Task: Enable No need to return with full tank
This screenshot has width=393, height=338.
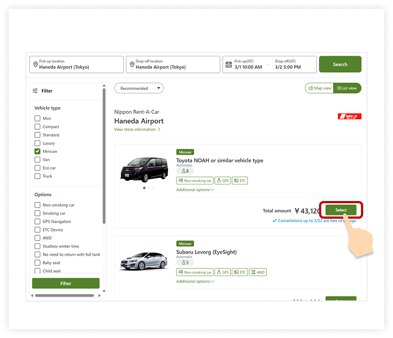Action: pos(38,255)
